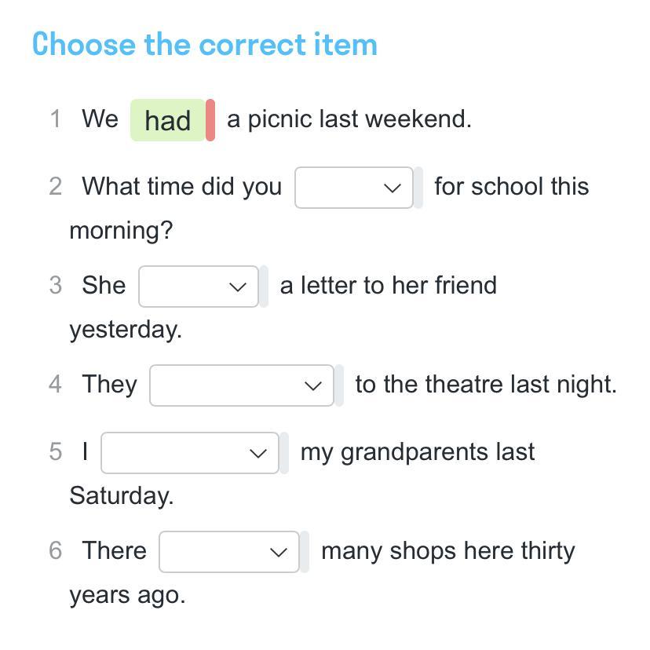Expand the dropdown after "They"
The width and height of the screenshot is (650, 650).
(241, 385)
